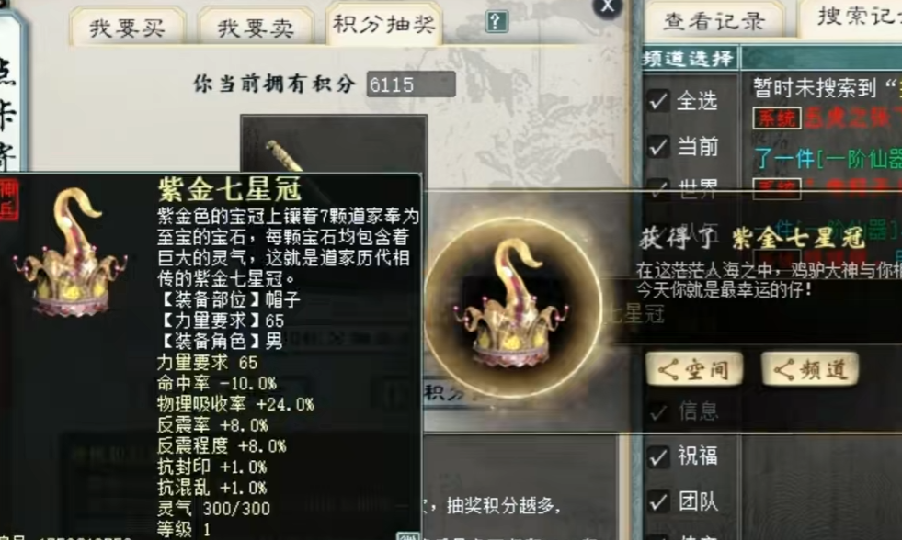Switch to the 我要卖 tab
The width and height of the screenshot is (902, 540).
coord(256,28)
